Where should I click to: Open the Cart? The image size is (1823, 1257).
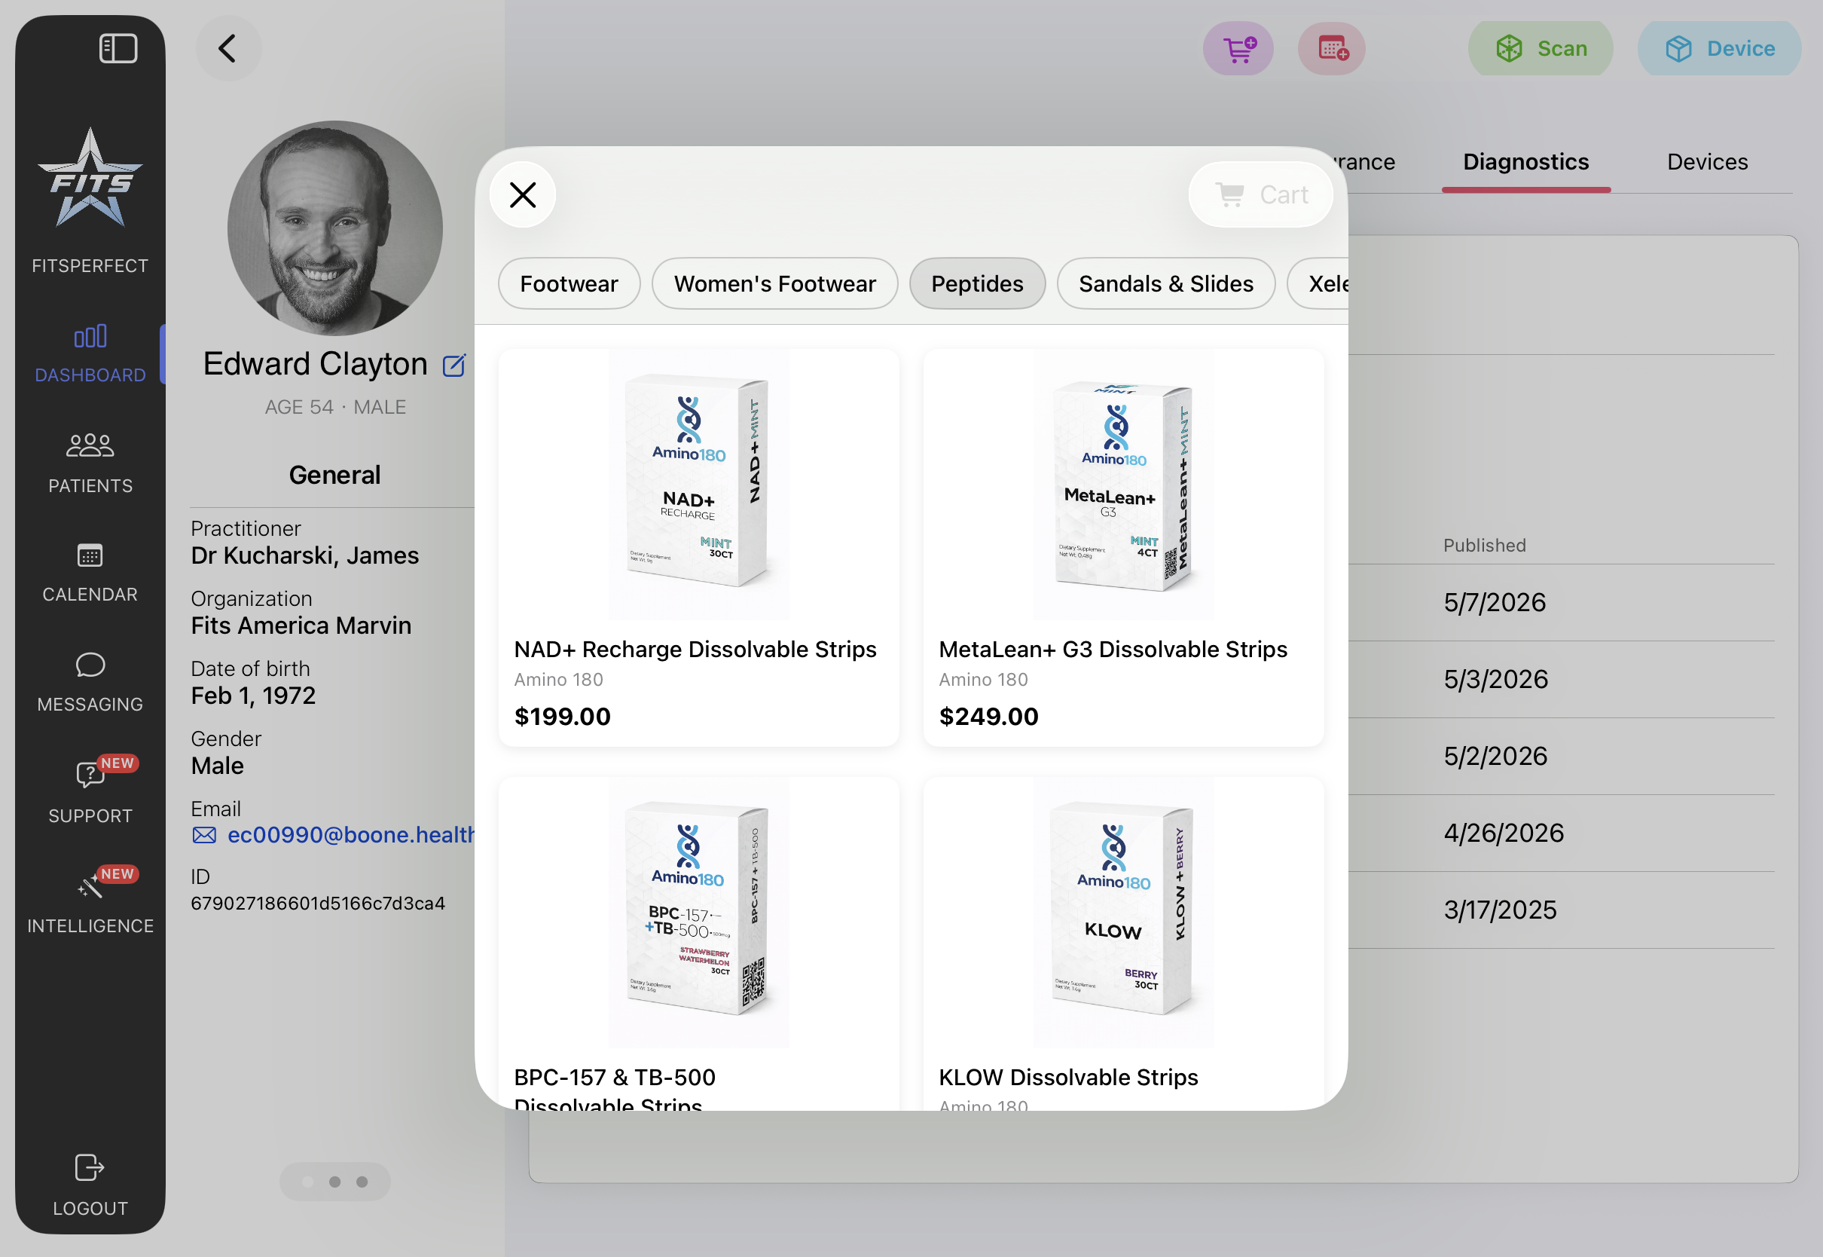coord(1261,194)
